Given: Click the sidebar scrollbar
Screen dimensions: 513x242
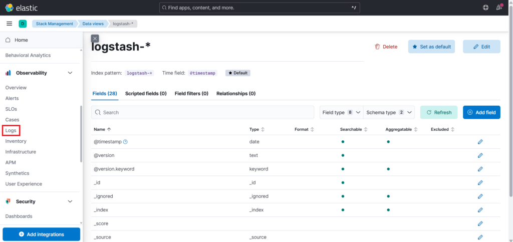Looking at the screenshot, I should pos(81,134).
